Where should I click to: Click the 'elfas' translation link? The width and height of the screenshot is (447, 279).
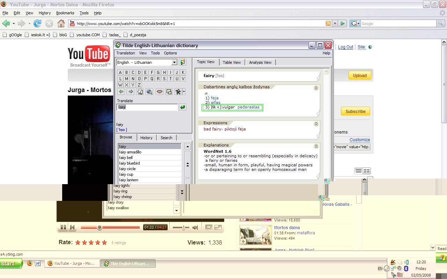point(215,103)
